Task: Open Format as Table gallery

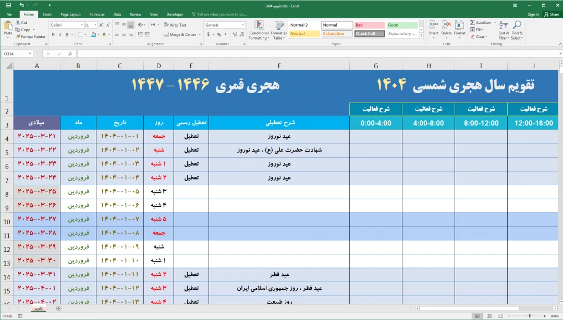Action: coord(278,30)
